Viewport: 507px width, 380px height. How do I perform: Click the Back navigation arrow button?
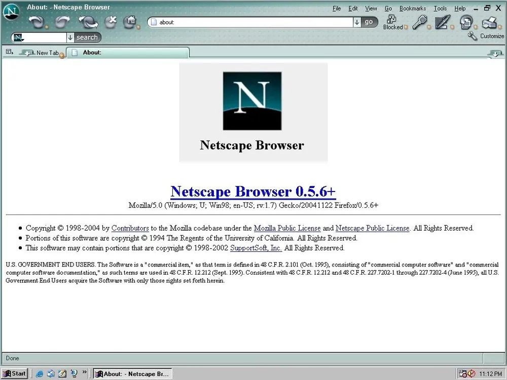pos(36,21)
